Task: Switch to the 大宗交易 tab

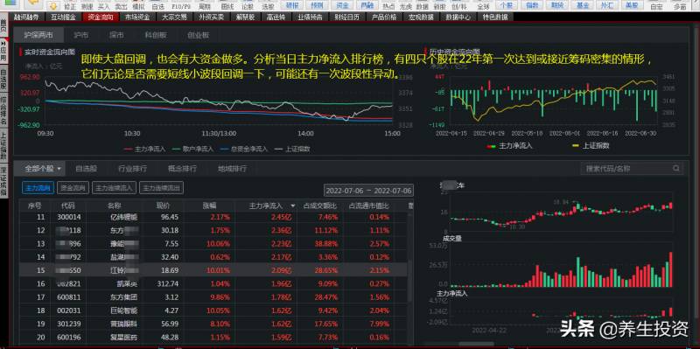Action: 173,17
